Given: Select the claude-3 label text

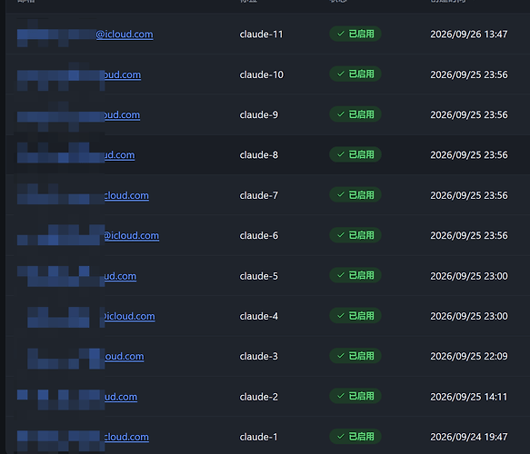Looking at the screenshot, I should [259, 357].
